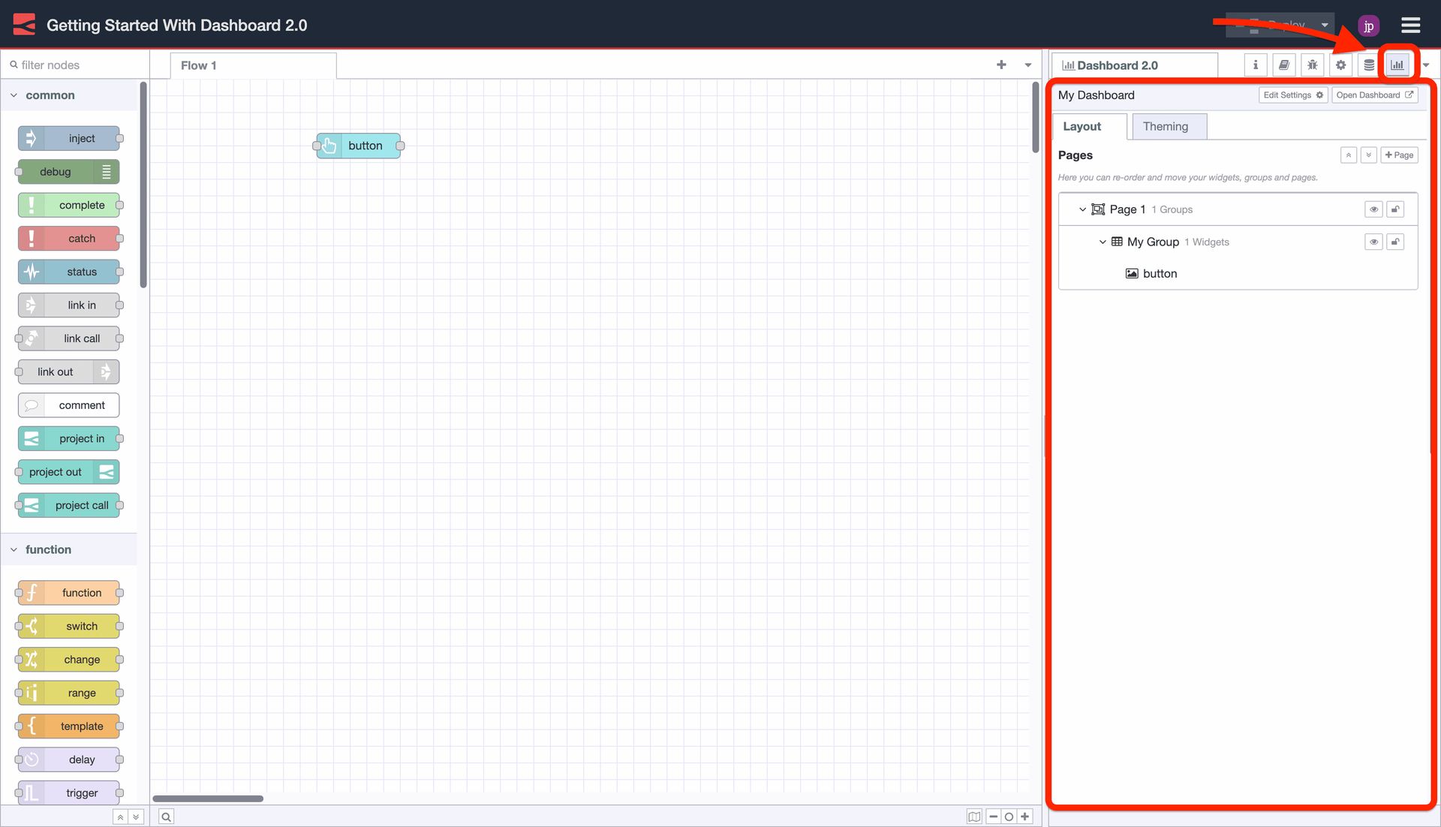
Task: Open the hamburger menu top right
Action: point(1410,25)
